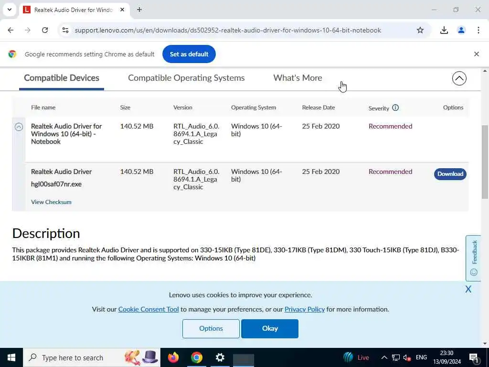Image resolution: width=489 pixels, height=367 pixels.
Task: Click the File name column header
Action: 43,108
